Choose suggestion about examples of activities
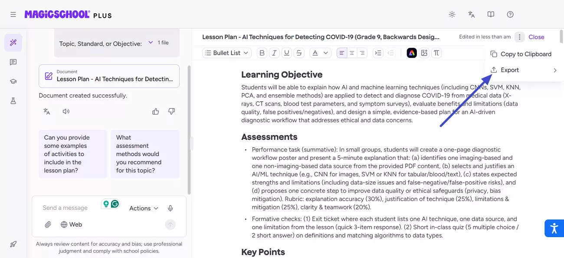The width and height of the screenshot is (564, 258). click(x=73, y=154)
